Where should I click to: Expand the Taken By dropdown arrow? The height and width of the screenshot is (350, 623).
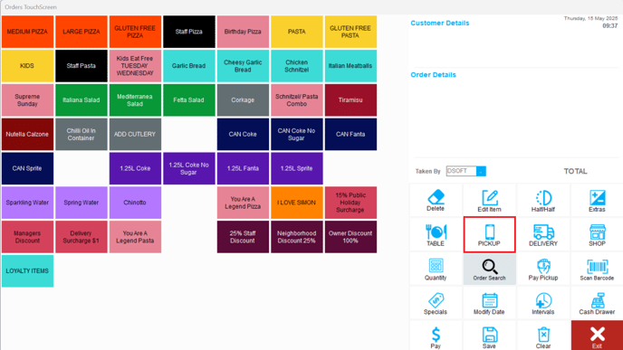481,171
